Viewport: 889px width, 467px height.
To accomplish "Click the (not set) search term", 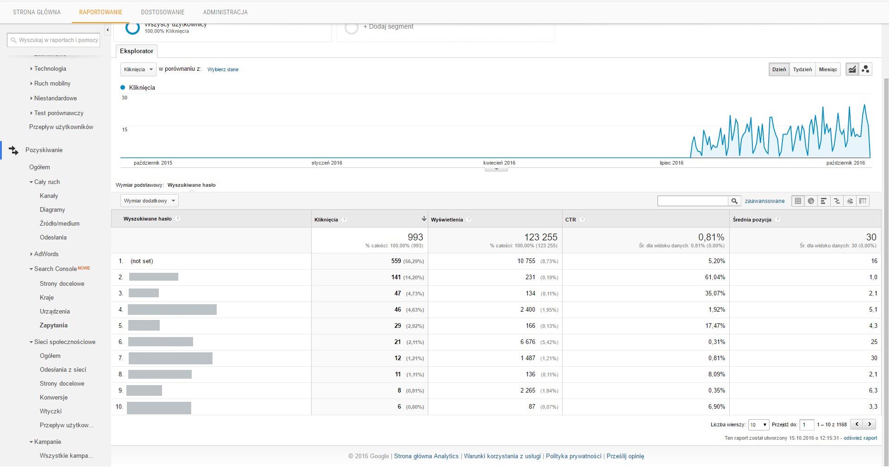I will tap(142, 261).
